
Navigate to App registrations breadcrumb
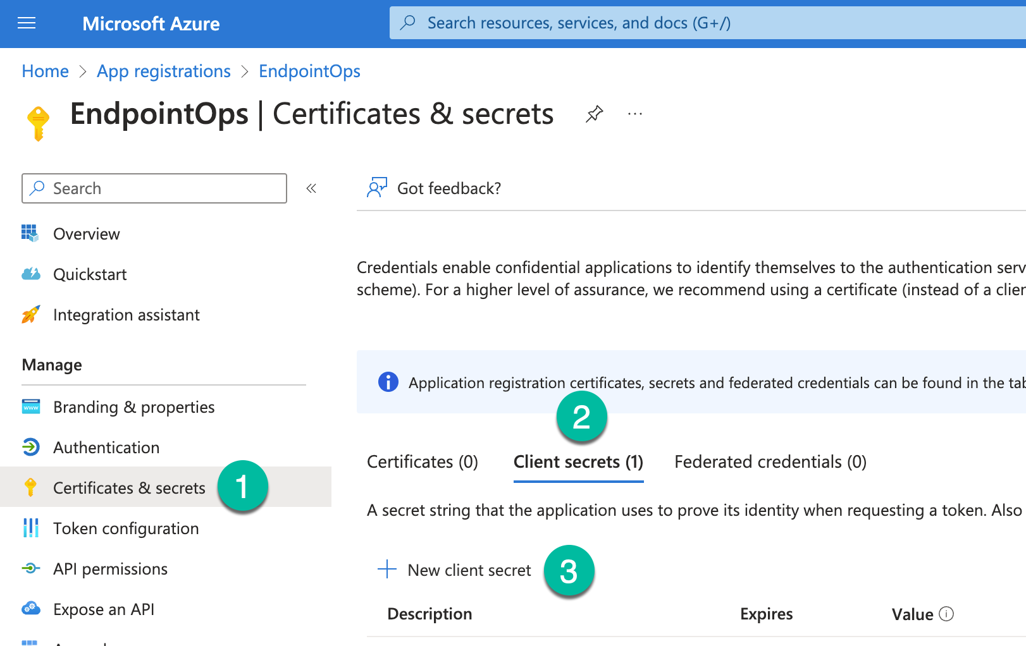[x=163, y=71]
